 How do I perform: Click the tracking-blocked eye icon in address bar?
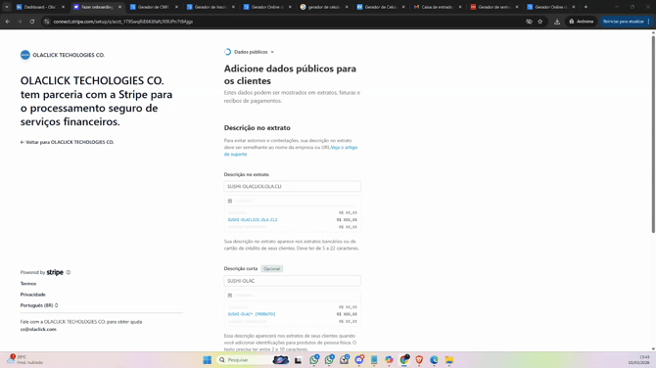[x=529, y=22]
